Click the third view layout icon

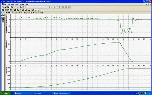tap(8, 10)
